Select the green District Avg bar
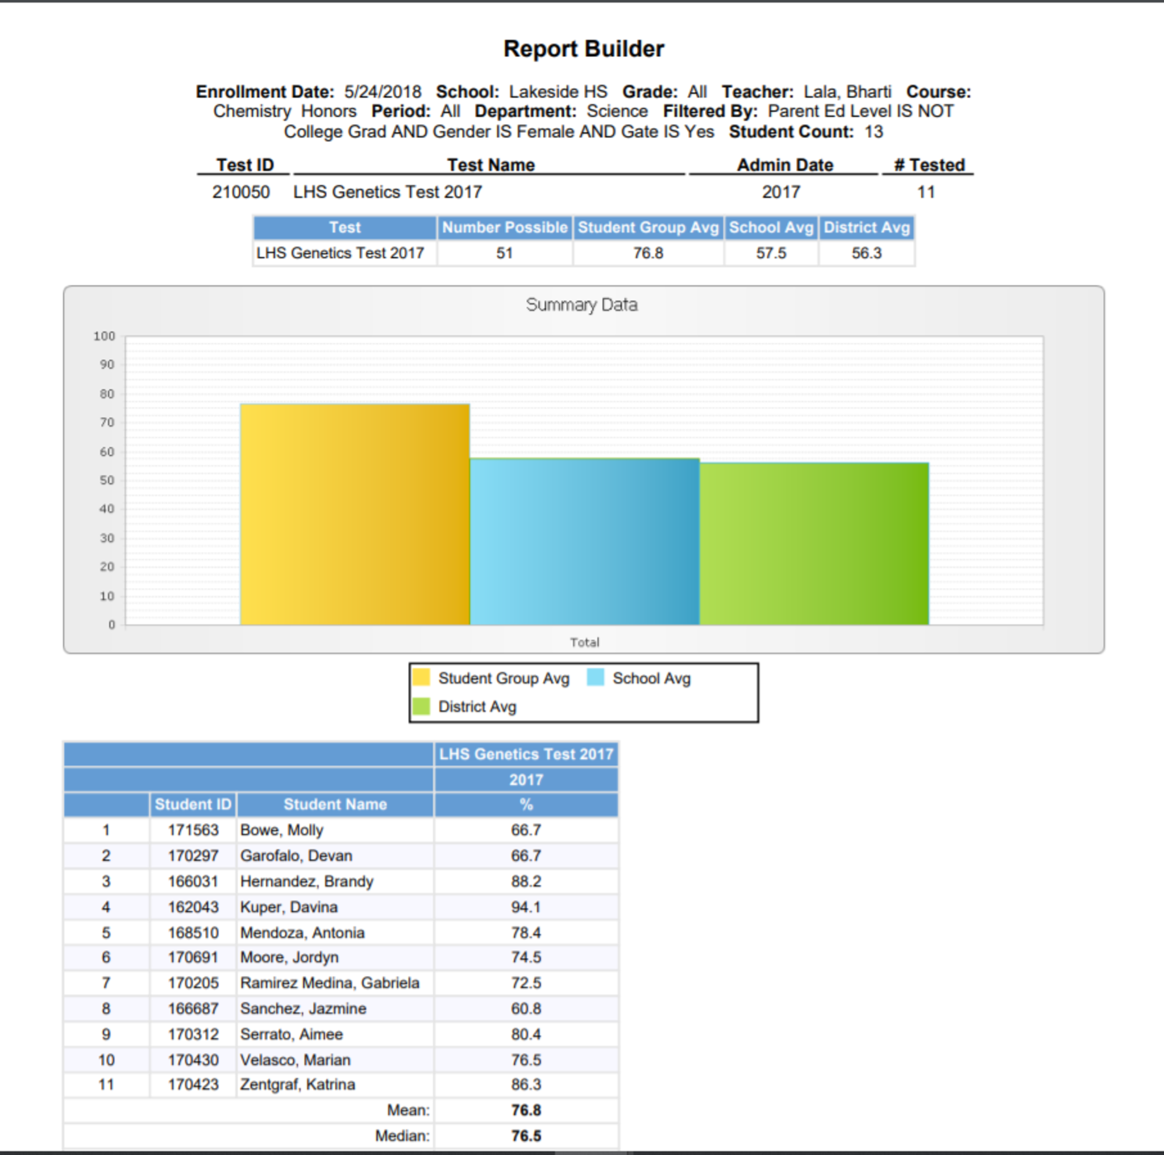Viewport: 1164px width, 1155px height. pyautogui.click(x=813, y=543)
